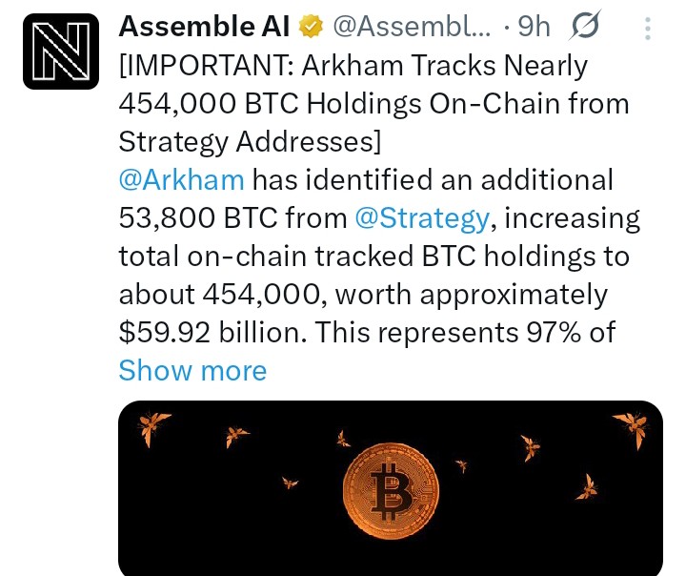Screen dimensions: 686x576
Task: Expand the post with Show more
Action: click(192, 370)
